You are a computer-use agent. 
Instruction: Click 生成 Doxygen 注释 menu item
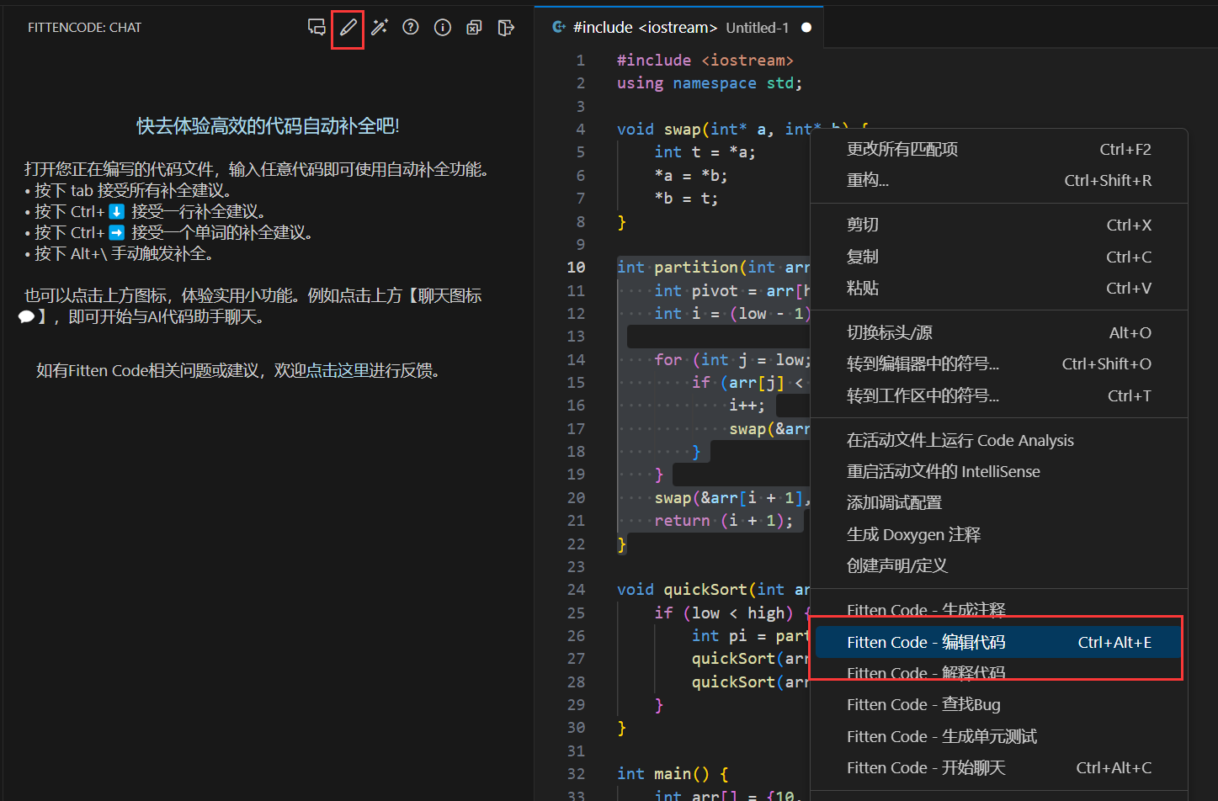point(999,535)
